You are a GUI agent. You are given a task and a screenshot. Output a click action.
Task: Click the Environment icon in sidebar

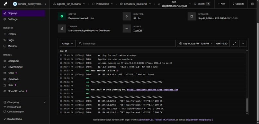coord(4,67)
